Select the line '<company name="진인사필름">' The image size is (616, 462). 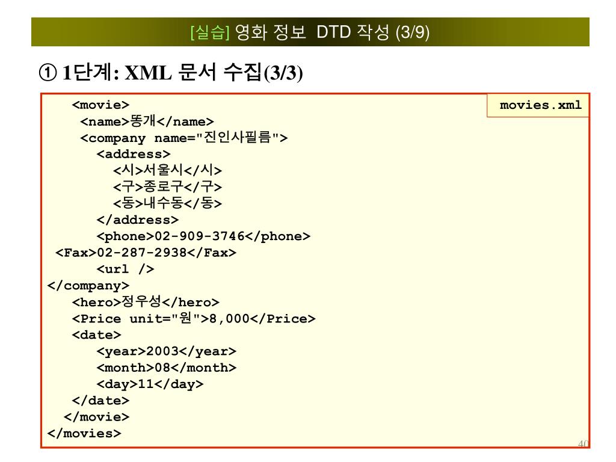(184, 138)
